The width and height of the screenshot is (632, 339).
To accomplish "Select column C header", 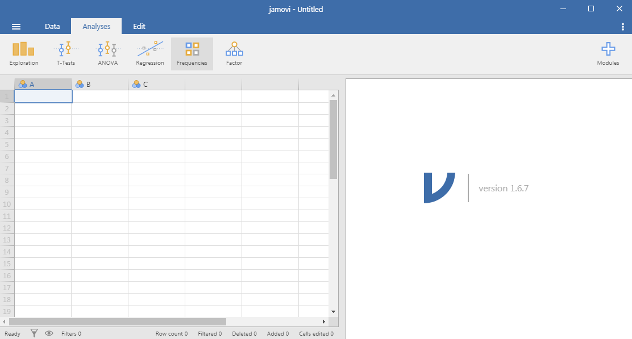I will [157, 84].
